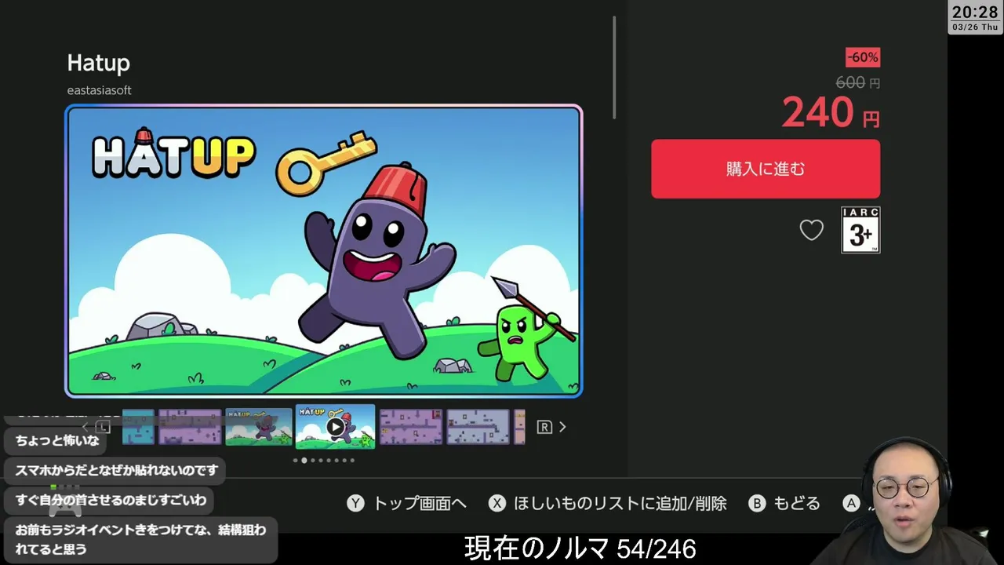The width and height of the screenshot is (1004, 565).
Task: Click the Hatup game title text
Action: click(99, 63)
